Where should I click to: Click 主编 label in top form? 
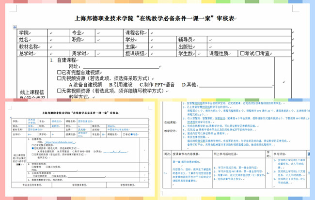[130, 46]
